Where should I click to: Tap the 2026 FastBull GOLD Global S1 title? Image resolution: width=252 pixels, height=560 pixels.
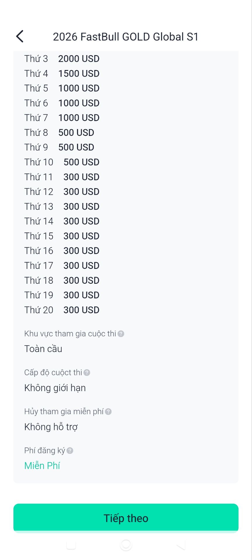click(126, 37)
